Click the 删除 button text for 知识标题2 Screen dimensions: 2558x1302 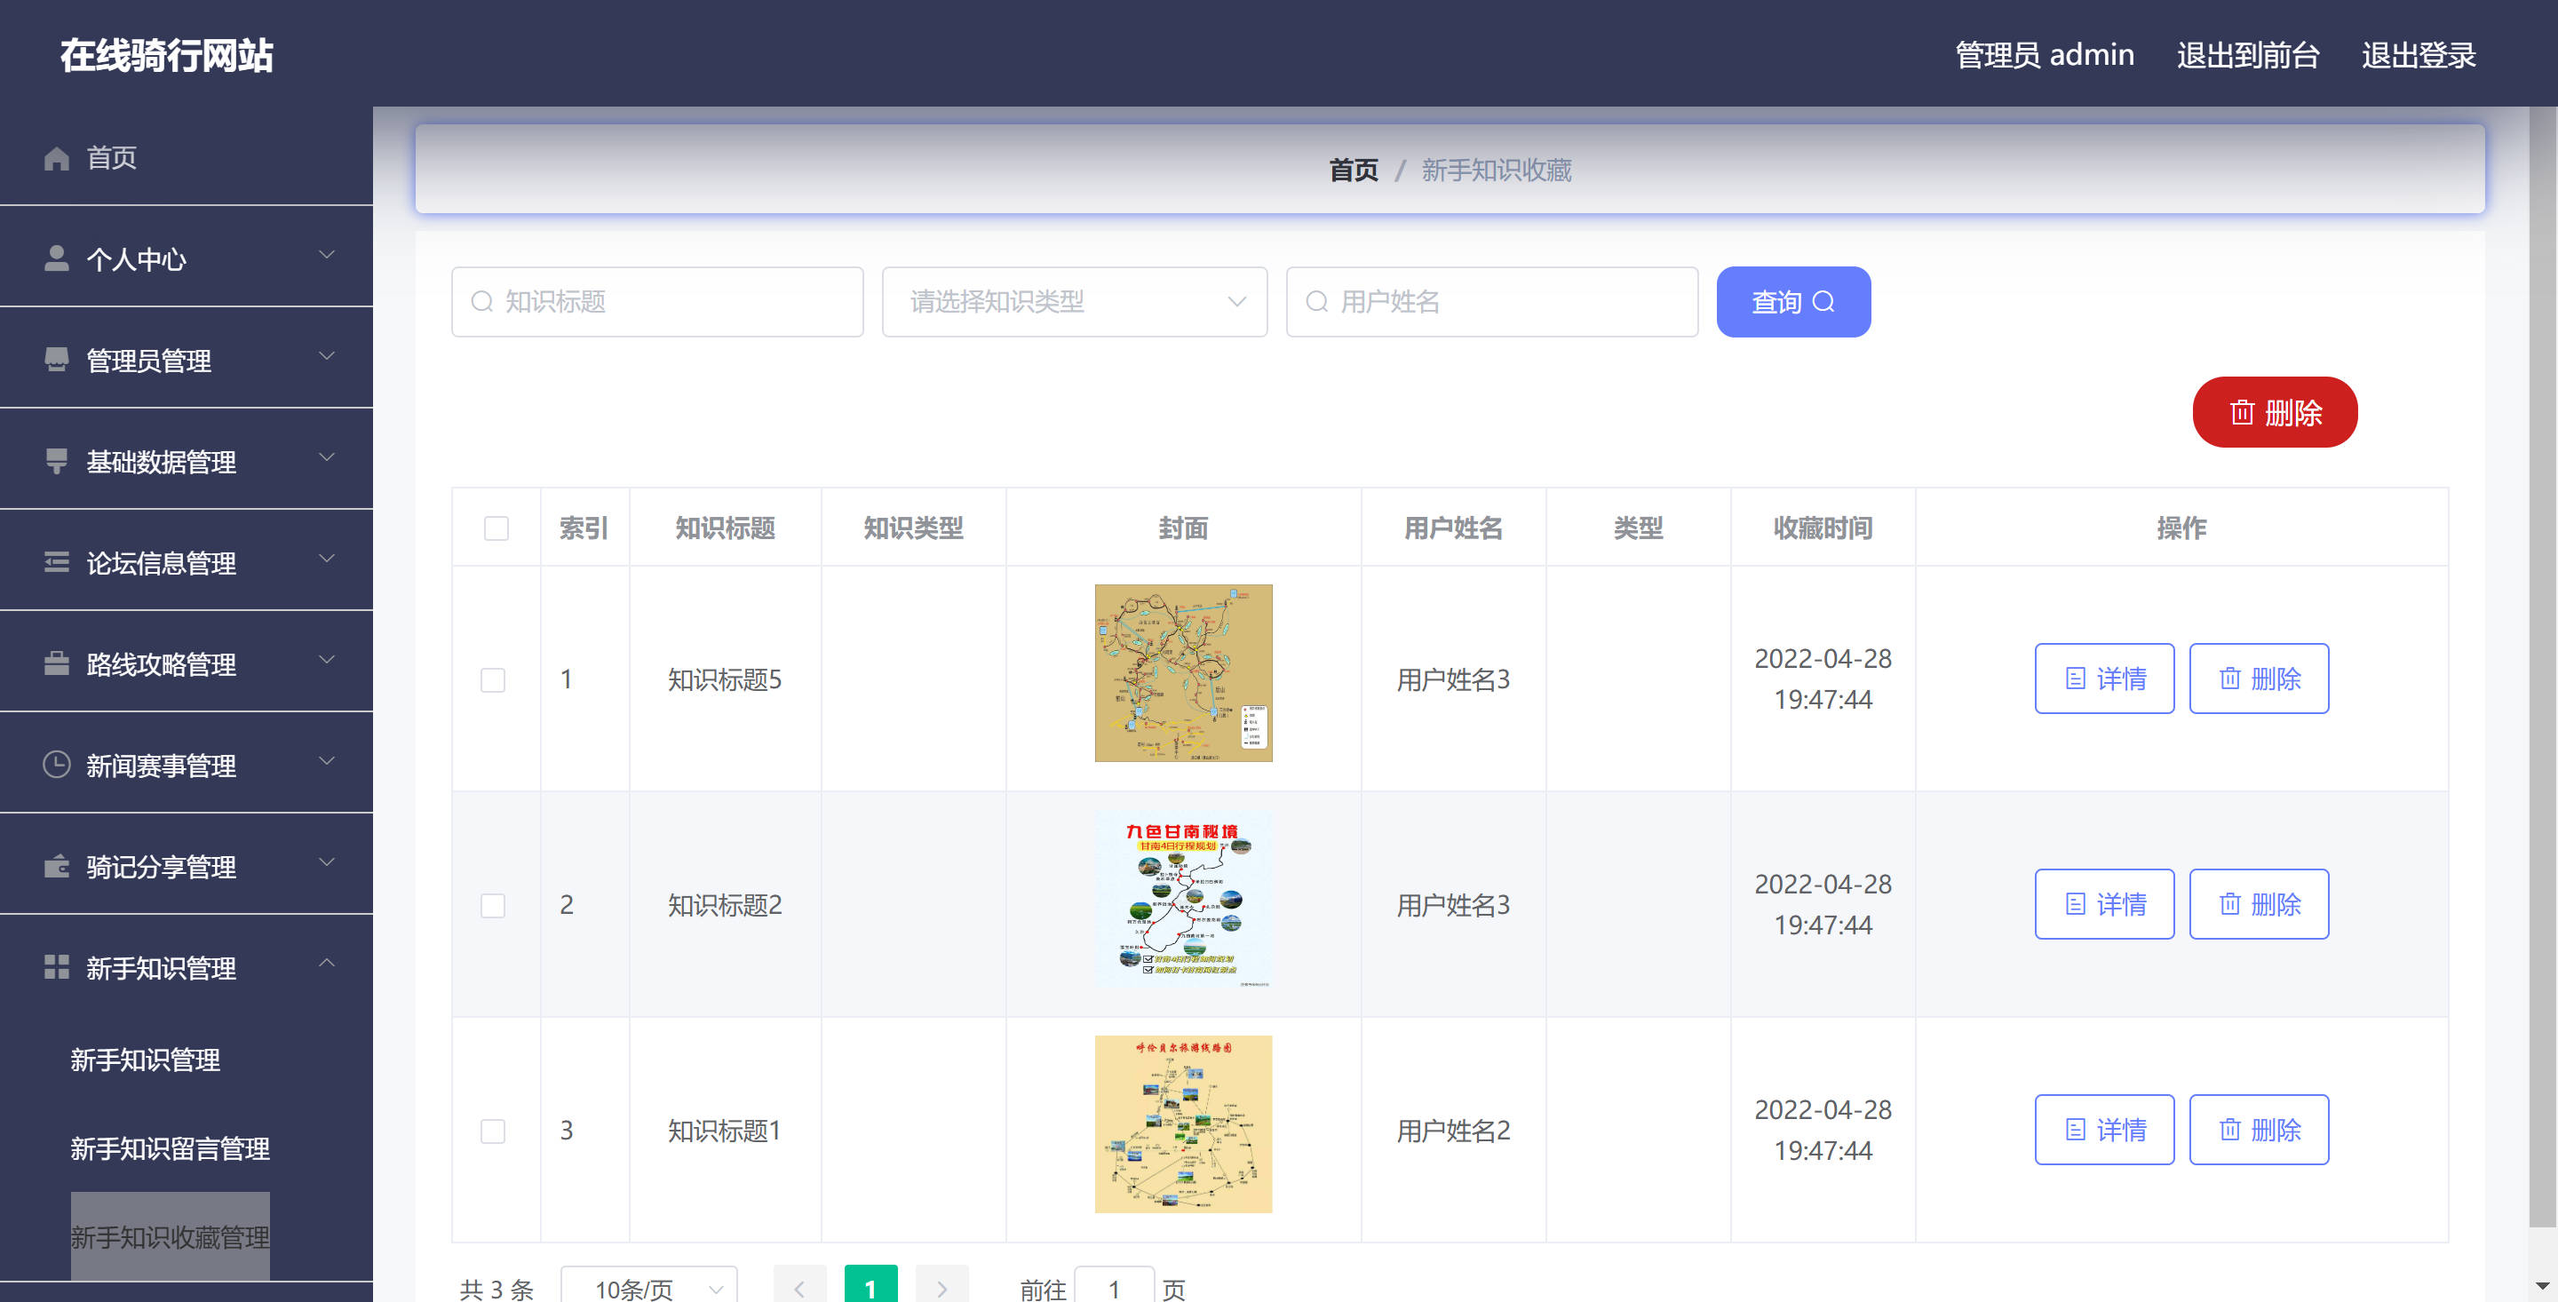(2276, 904)
